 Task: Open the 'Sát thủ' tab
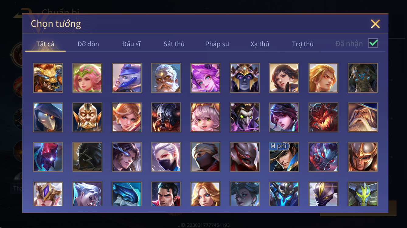(174, 44)
